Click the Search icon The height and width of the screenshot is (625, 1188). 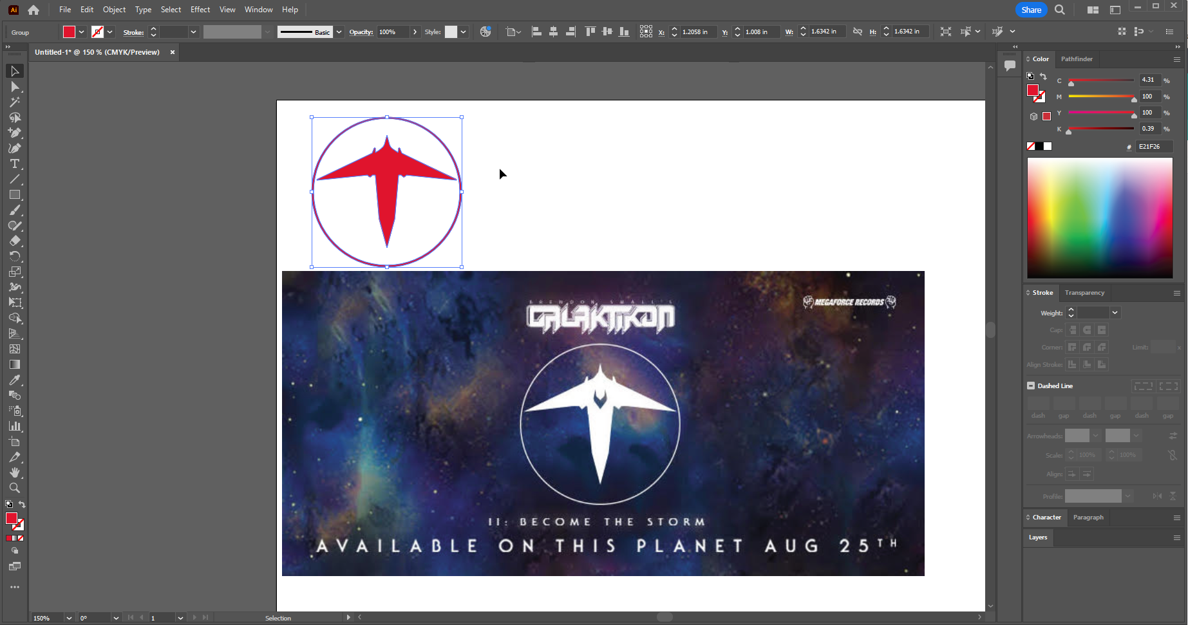click(x=1060, y=10)
